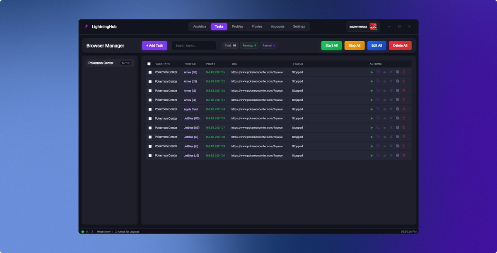
Task: Go to the Proxies tab
Action: coord(257,26)
